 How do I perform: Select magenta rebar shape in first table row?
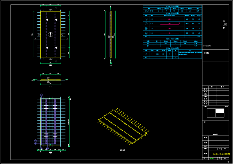[170, 19]
